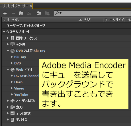This screenshot has width=131, height=126.
Task: Open the preset settings sliders icon
Action: click(29, 13)
